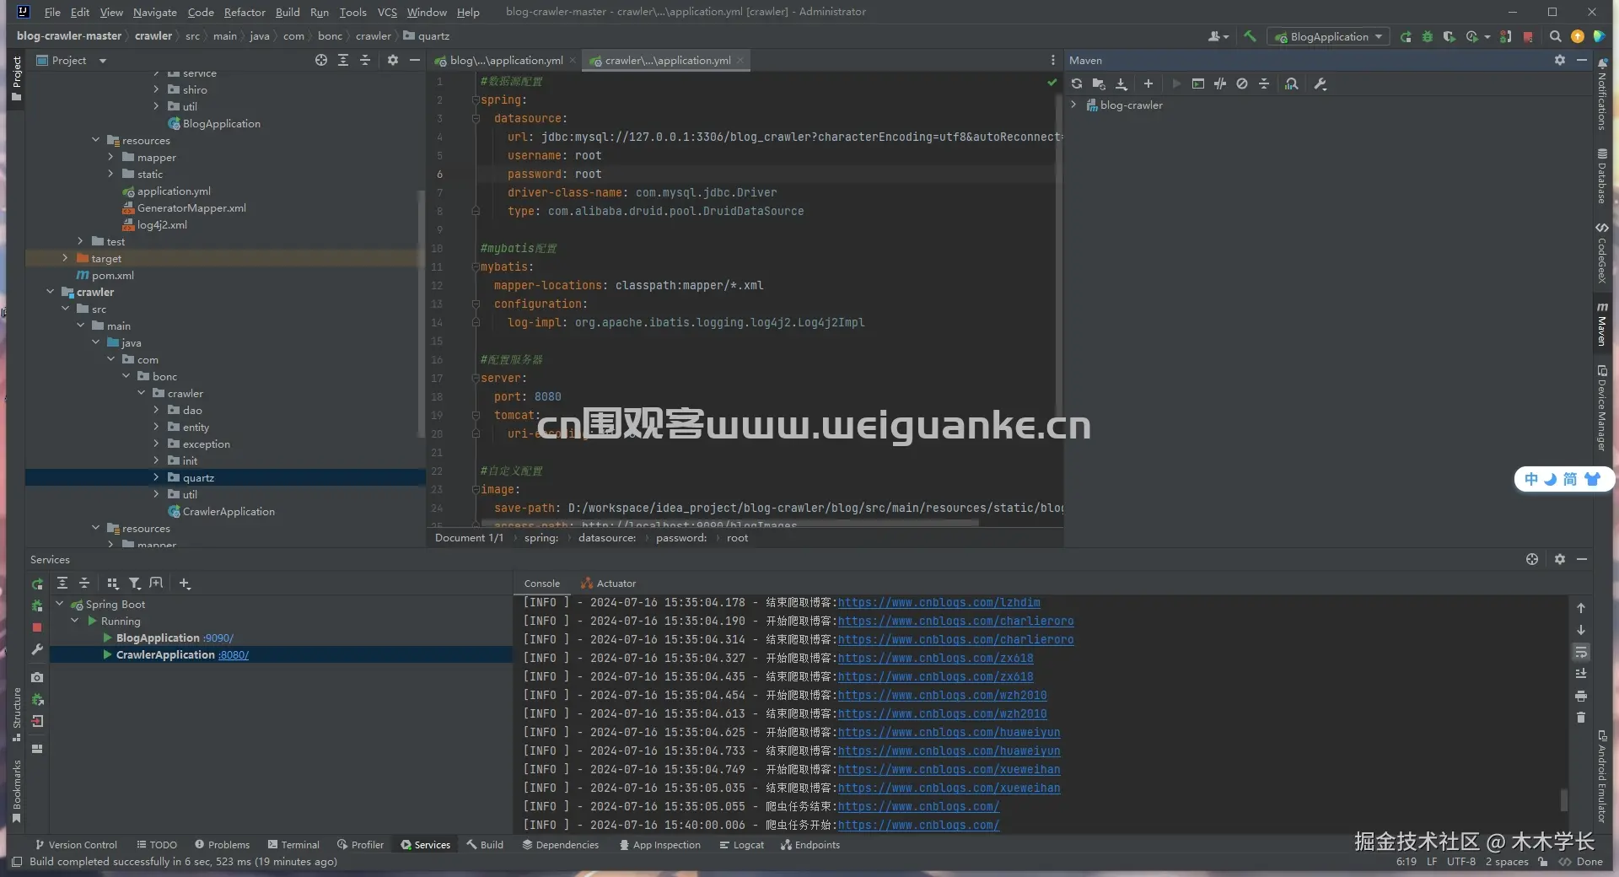Screen dimensions: 1619x877
Task: Toggle Maven skip tests mode
Action: pyautogui.click(x=1242, y=83)
